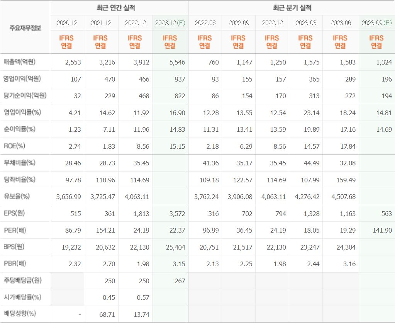Click the EPS(원) row label

[x=14, y=213]
